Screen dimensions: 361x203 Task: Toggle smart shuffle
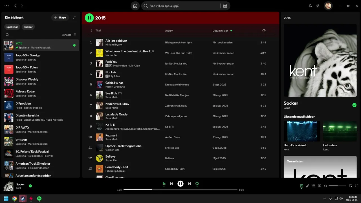164,184
